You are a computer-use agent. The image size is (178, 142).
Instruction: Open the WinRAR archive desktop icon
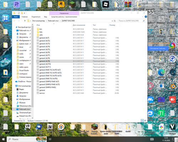(x=128, y=4)
